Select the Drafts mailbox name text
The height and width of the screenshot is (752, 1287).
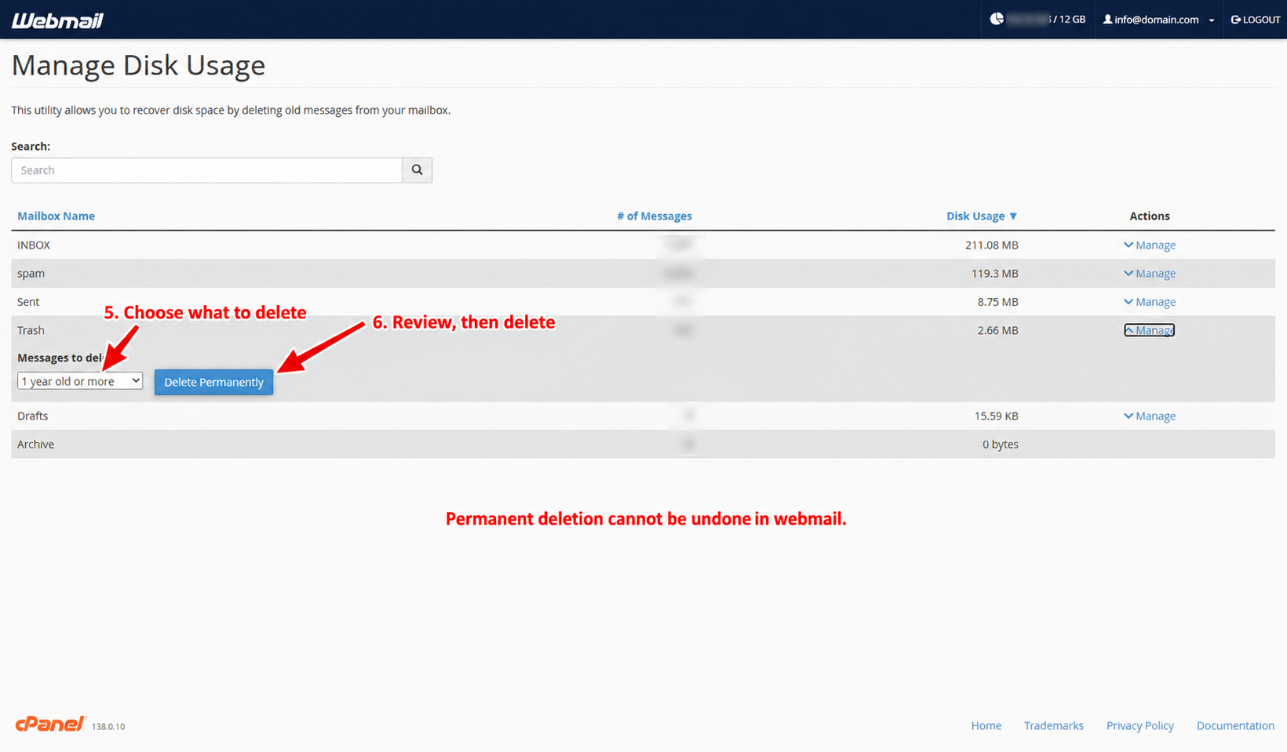[33, 416]
